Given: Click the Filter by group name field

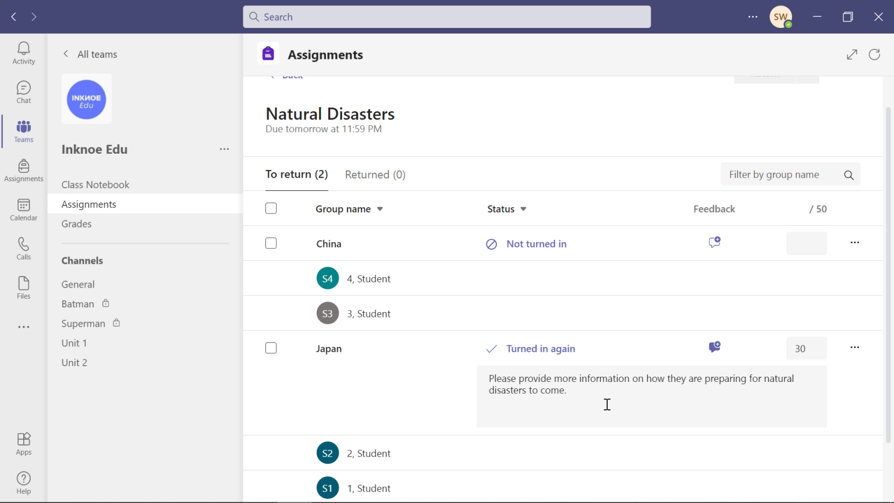Looking at the screenshot, I should [780, 174].
